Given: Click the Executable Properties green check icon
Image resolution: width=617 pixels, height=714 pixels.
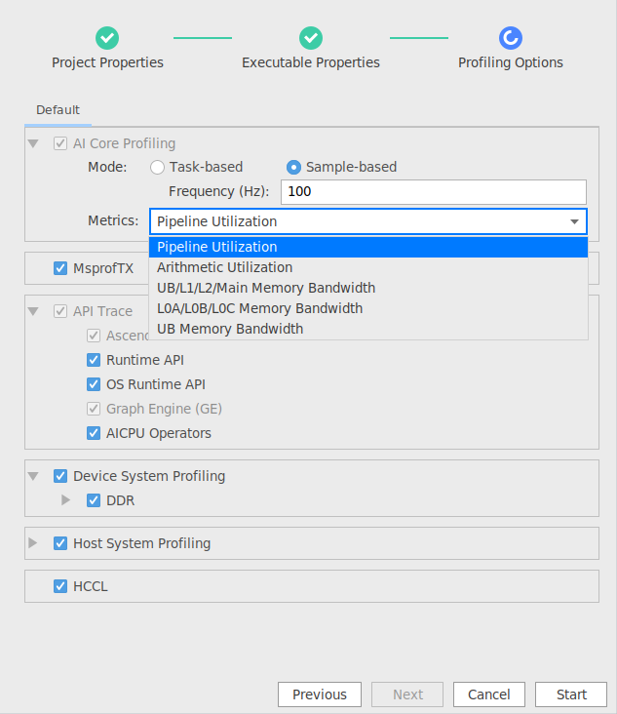Looking at the screenshot, I should pos(311,38).
